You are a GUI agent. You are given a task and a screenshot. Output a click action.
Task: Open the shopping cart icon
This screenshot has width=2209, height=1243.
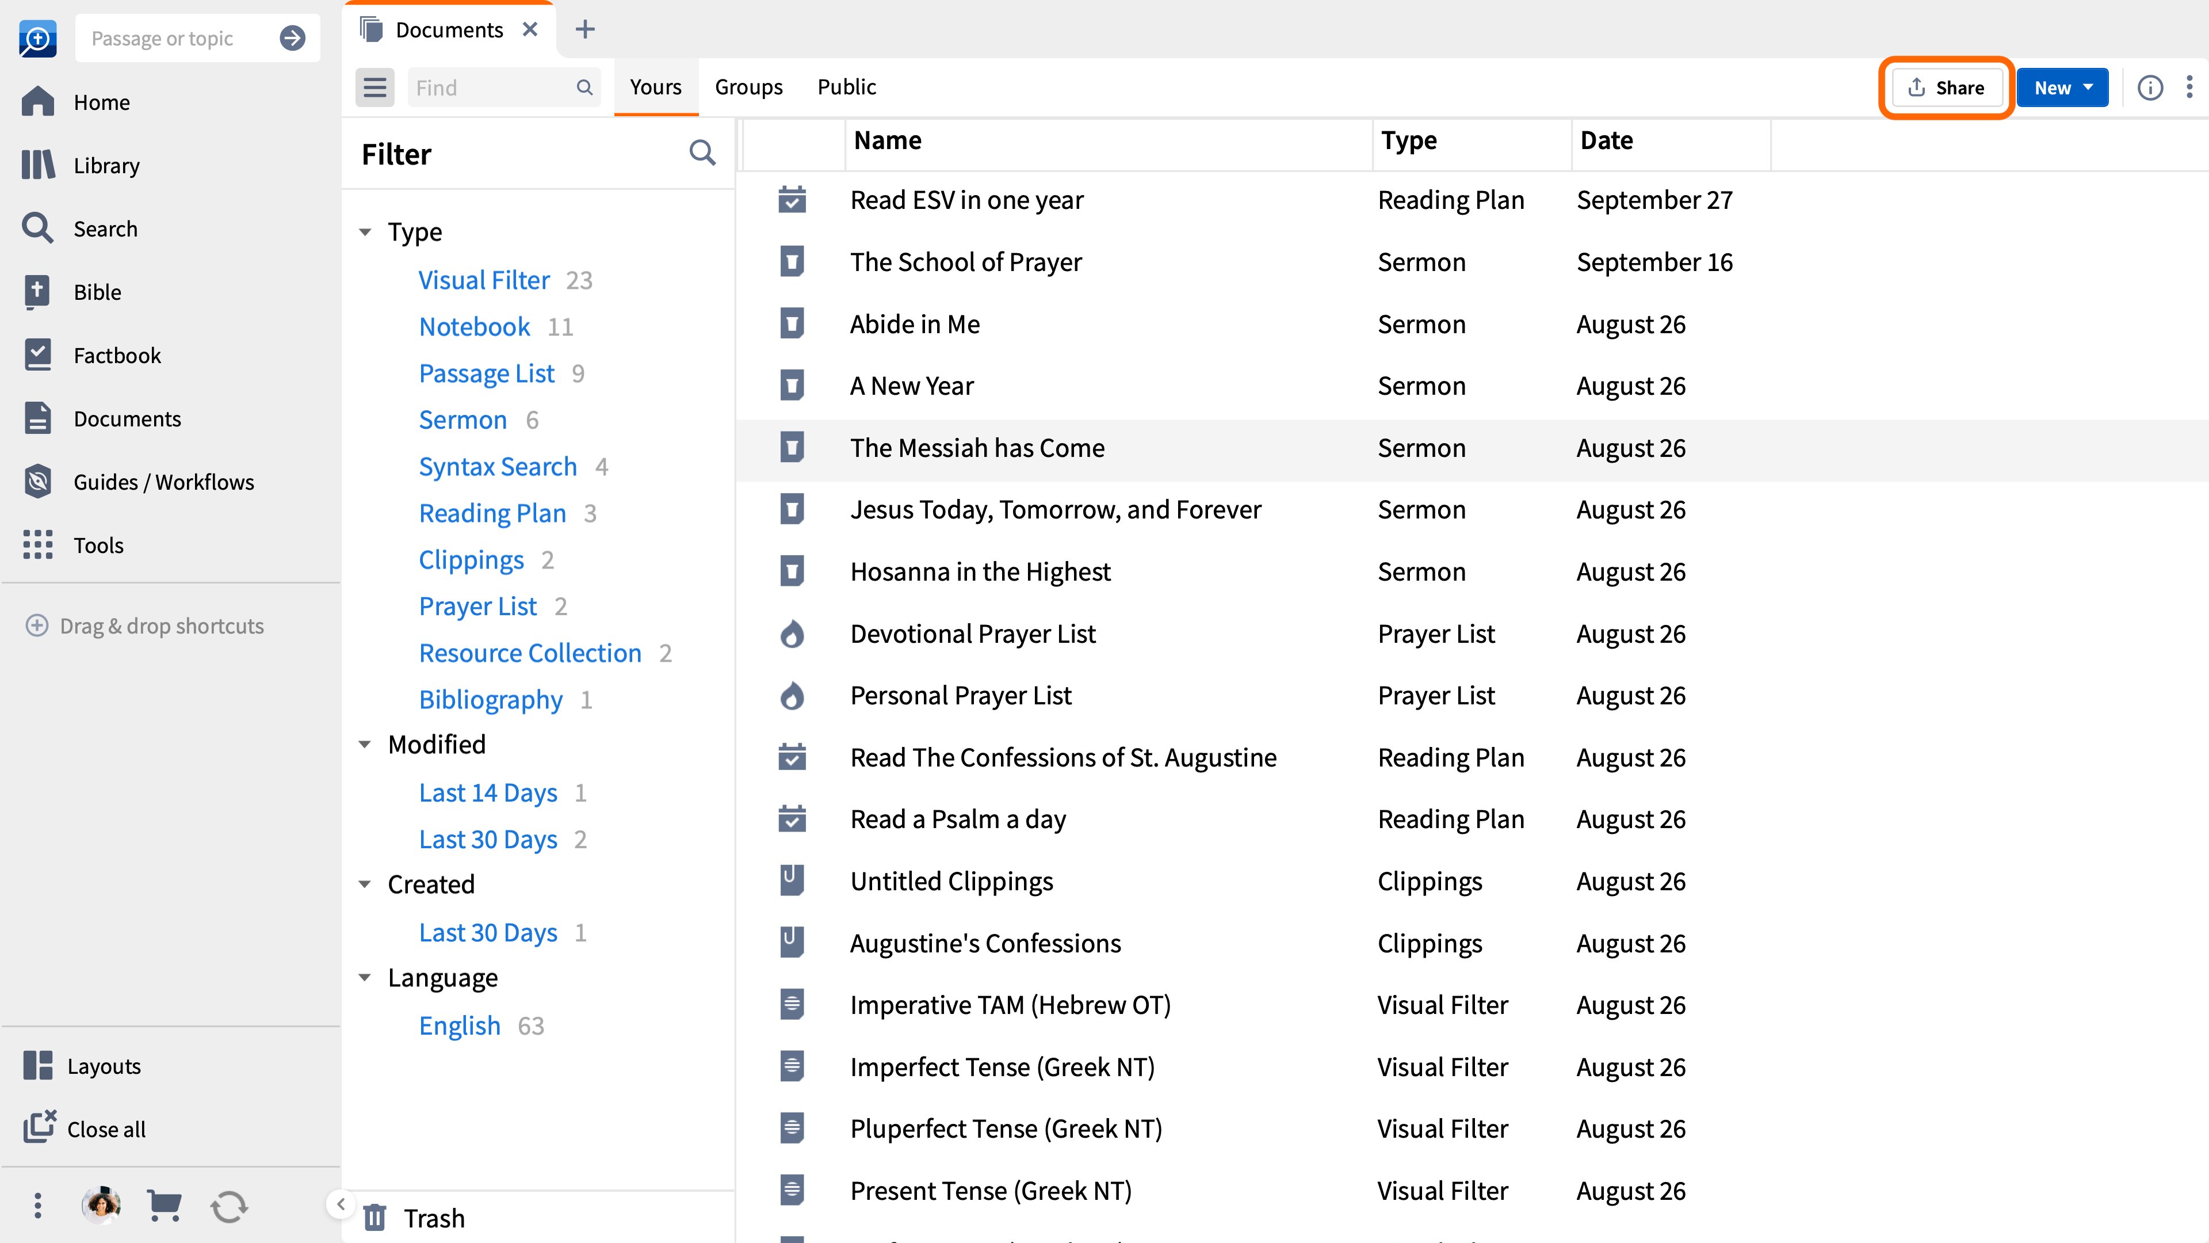coord(164,1205)
